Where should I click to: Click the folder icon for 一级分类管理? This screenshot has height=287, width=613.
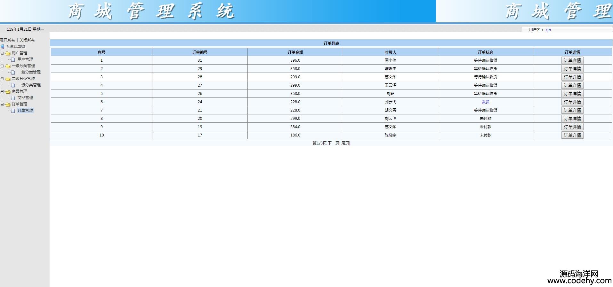point(8,66)
